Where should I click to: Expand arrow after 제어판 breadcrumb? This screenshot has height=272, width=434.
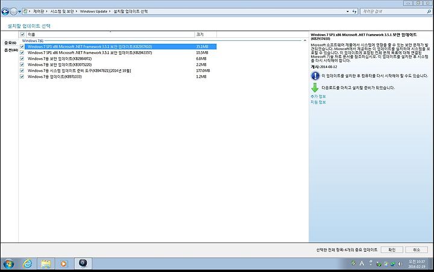pos(47,11)
